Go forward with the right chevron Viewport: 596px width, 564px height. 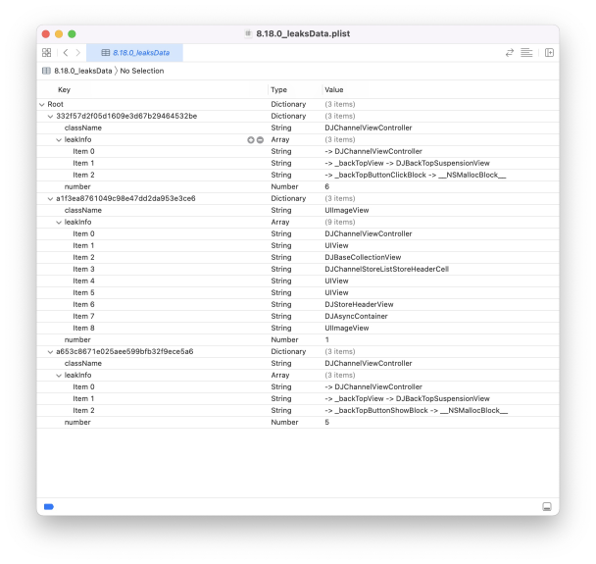click(x=77, y=53)
